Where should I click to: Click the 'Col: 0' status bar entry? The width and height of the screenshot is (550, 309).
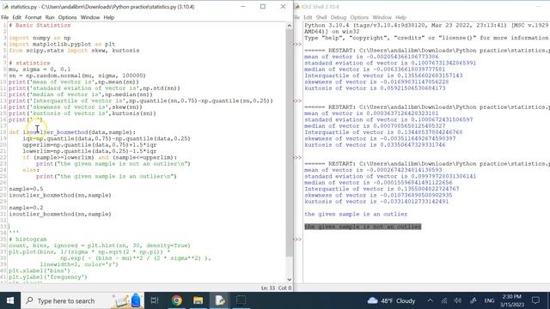coord(284,288)
